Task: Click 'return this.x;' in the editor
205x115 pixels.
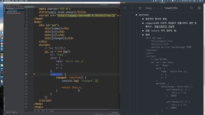Action: 72,87
